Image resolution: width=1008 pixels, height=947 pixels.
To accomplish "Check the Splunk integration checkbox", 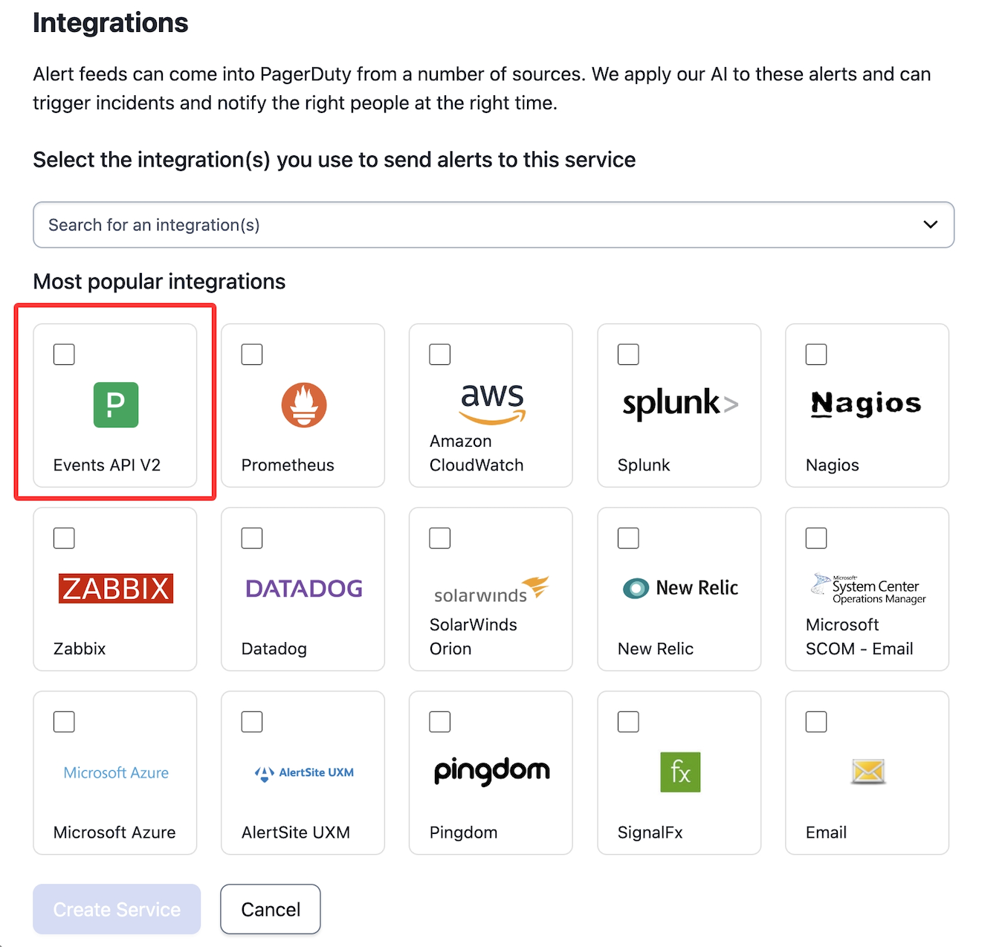I will 628,355.
